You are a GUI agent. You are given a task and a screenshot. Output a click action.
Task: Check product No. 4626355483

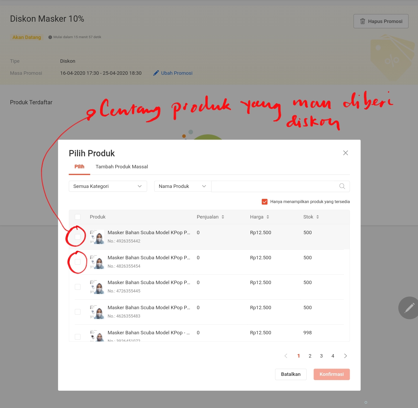click(x=78, y=312)
